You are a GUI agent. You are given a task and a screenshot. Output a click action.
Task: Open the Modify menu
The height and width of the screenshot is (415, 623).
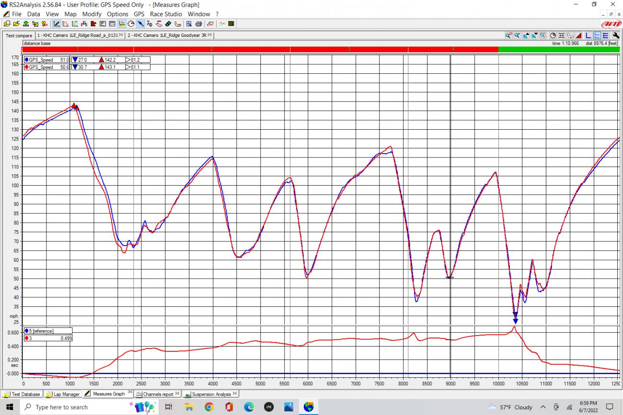coord(92,14)
